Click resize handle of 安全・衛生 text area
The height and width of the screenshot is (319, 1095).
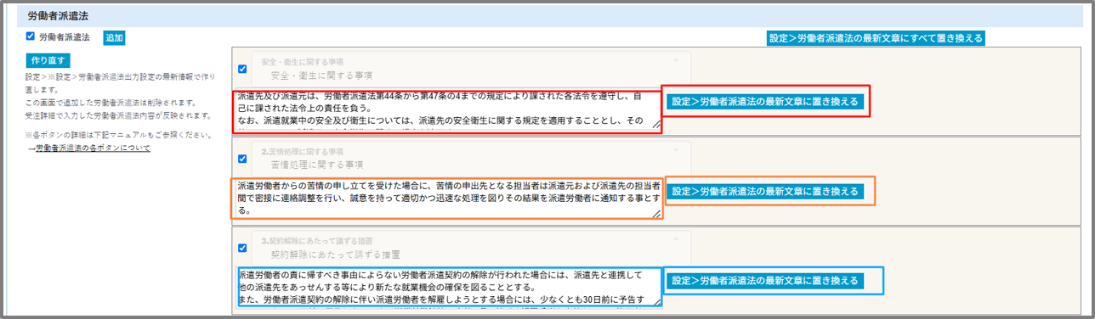[656, 126]
